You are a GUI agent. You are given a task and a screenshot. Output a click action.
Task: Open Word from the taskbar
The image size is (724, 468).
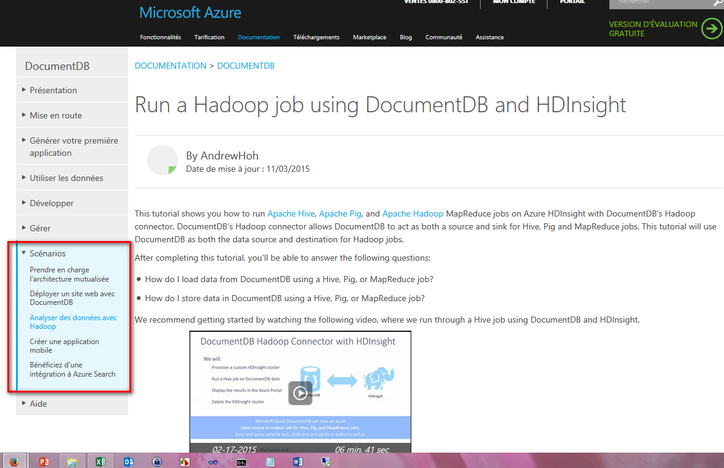pyautogui.click(x=298, y=461)
